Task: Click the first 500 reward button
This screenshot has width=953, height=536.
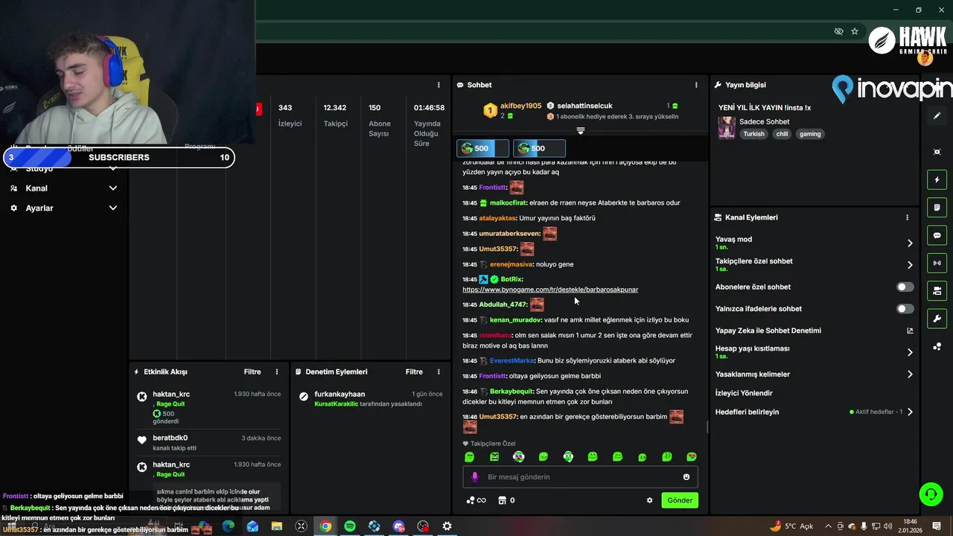Action: 483,148
